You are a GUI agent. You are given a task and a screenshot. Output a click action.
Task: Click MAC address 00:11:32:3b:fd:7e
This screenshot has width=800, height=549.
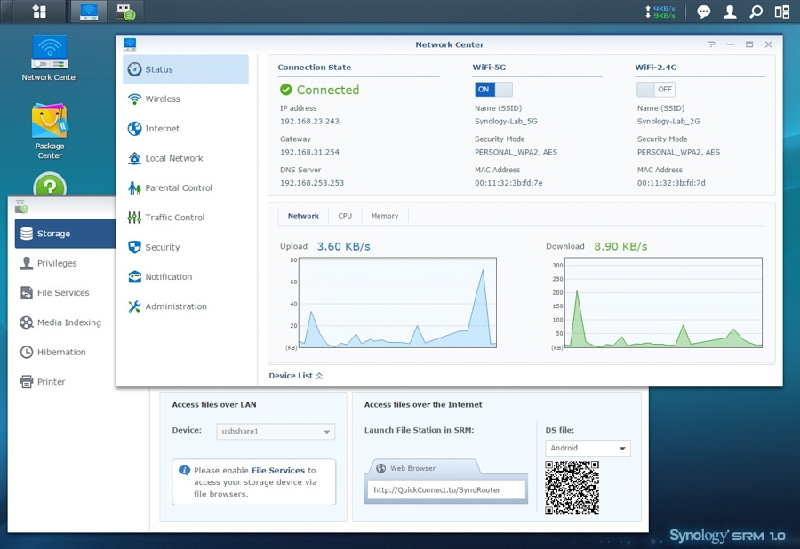click(x=508, y=182)
